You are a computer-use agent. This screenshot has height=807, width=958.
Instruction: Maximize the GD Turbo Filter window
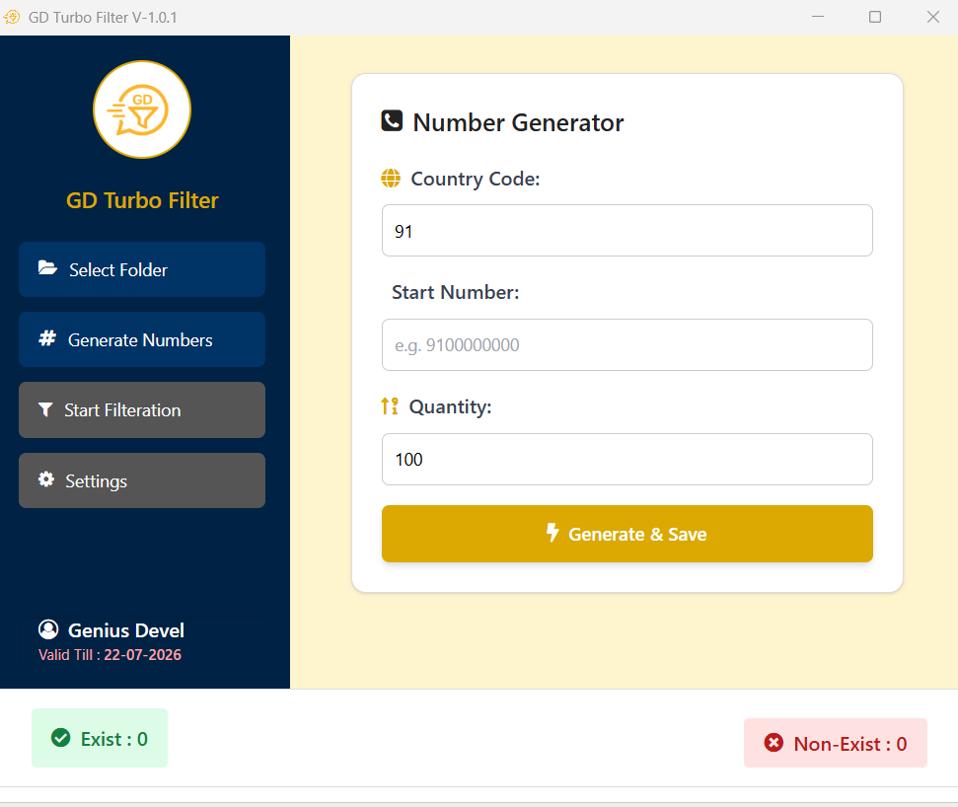point(874,17)
